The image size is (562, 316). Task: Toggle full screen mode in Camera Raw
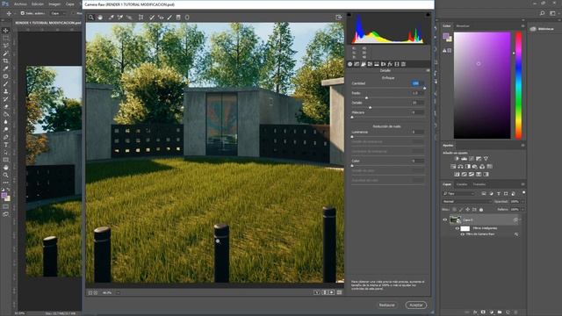tap(339, 18)
